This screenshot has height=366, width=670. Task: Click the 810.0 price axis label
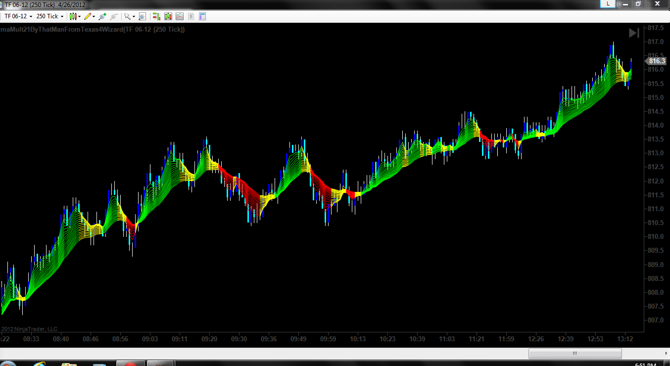click(x=655, y=236)
